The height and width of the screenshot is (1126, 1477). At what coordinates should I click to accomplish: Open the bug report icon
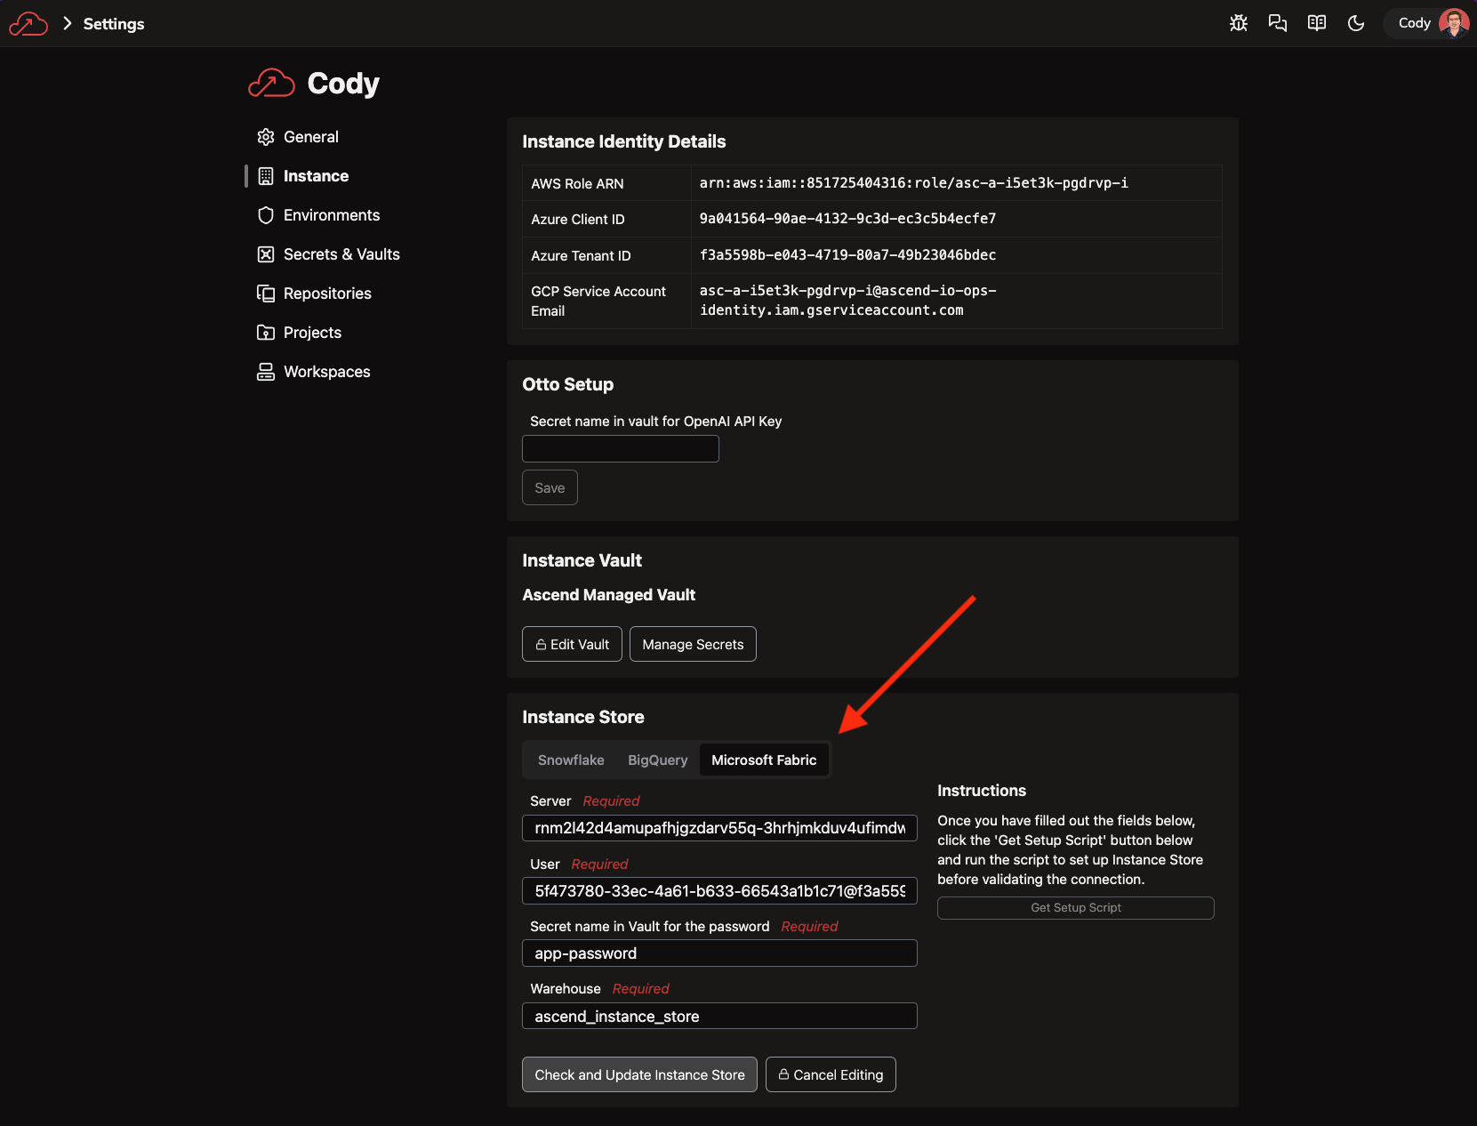(1239, 23)
